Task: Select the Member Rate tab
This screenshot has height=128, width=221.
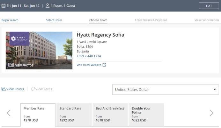Action: coord(38,115)
